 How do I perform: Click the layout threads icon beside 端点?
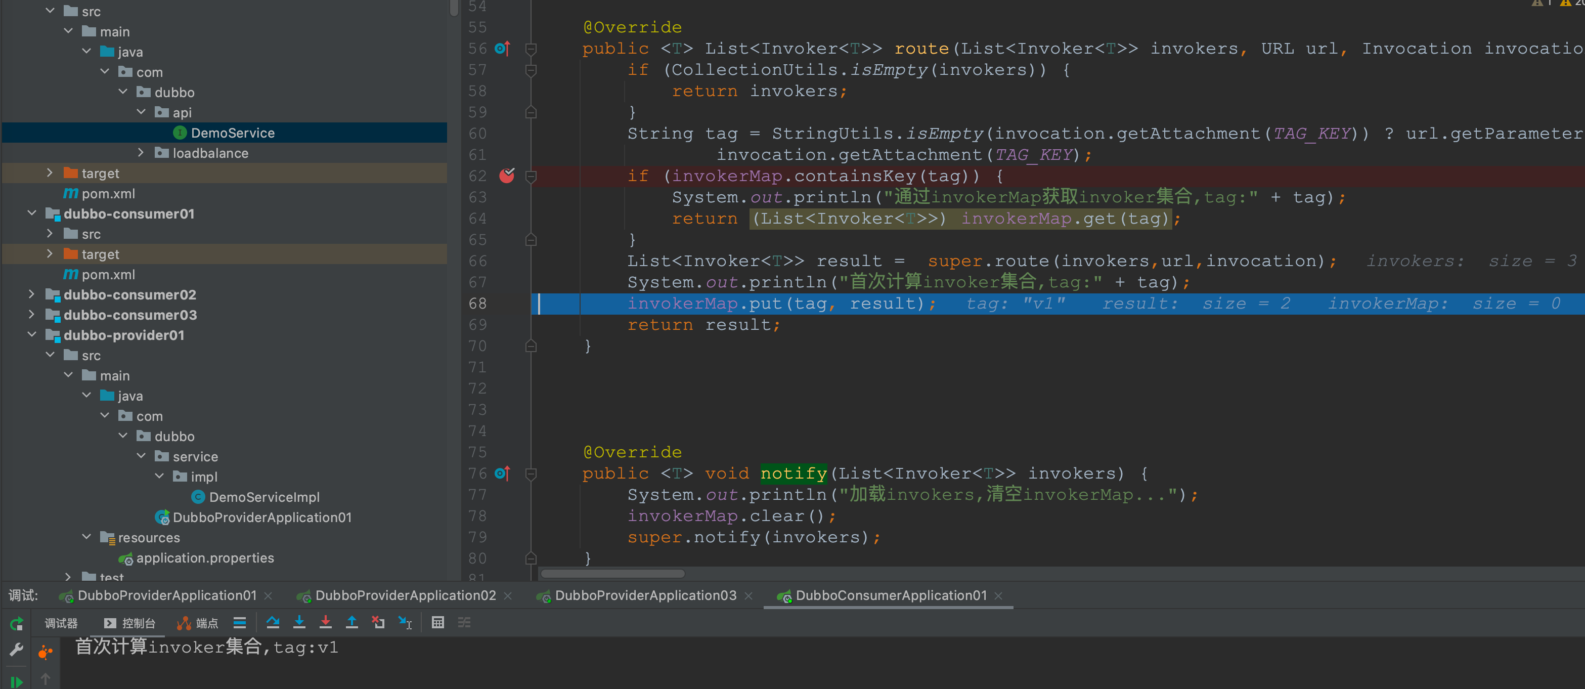click(x=239, y=623)
